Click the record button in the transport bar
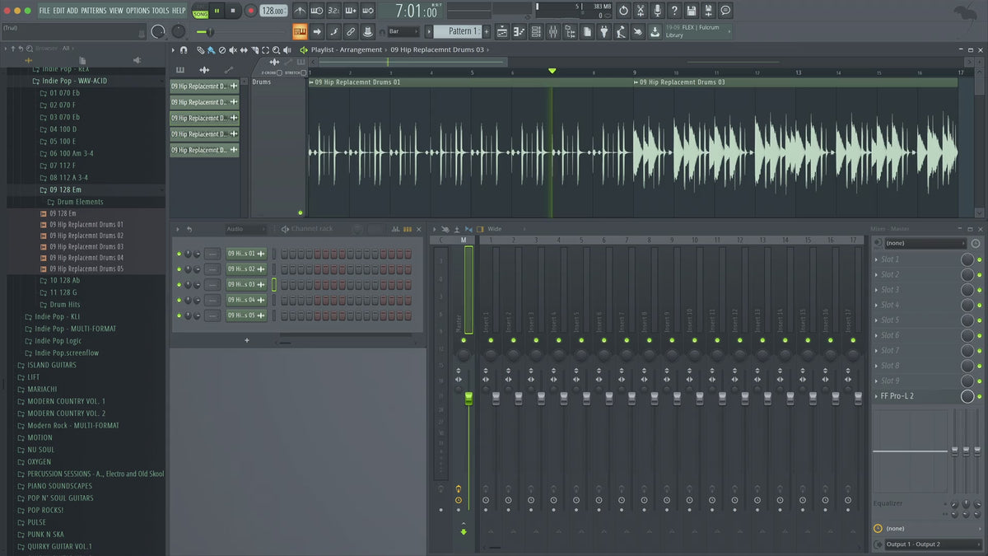 point(250,11)
